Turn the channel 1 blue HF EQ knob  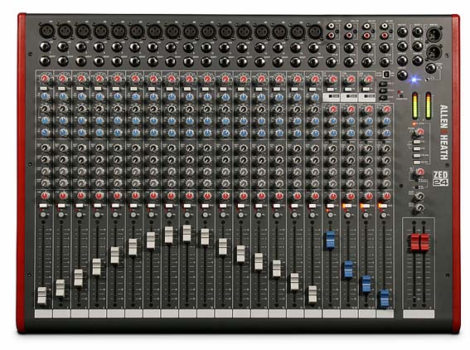[x=45, y=96]
